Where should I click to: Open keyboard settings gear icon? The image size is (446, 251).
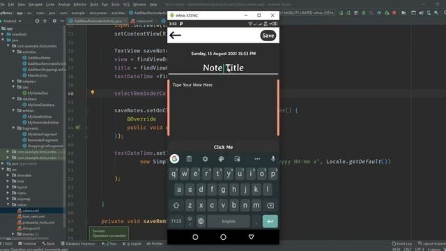205,159
